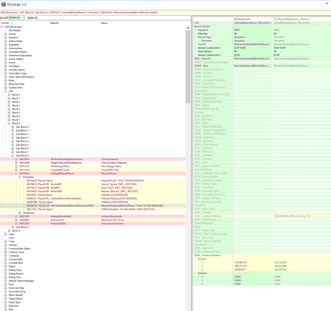Expand the Dialog Topic record group
The height and width of the screenshot is (311, 331).
5,270
